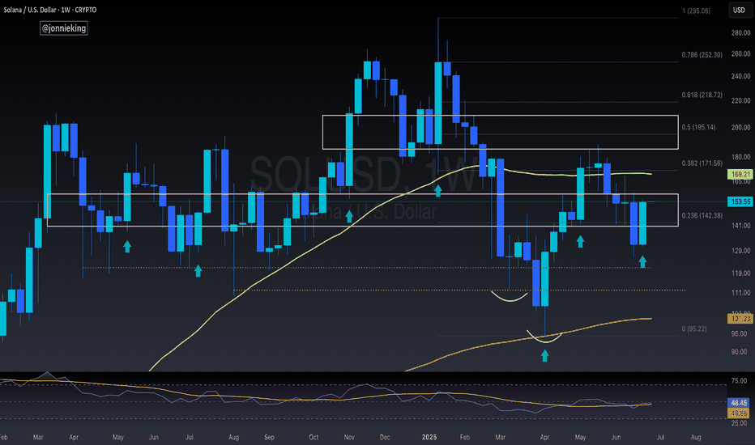Click 90.00 on the price axis

coord(739,352)
